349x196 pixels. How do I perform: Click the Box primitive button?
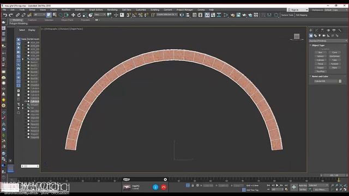[321, 52]
